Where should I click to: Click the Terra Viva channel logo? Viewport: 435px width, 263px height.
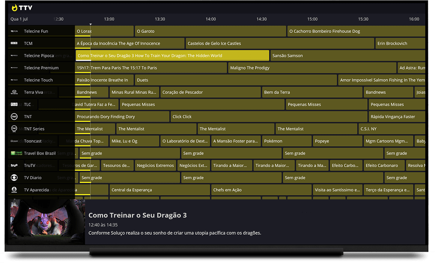pos(14,92)
